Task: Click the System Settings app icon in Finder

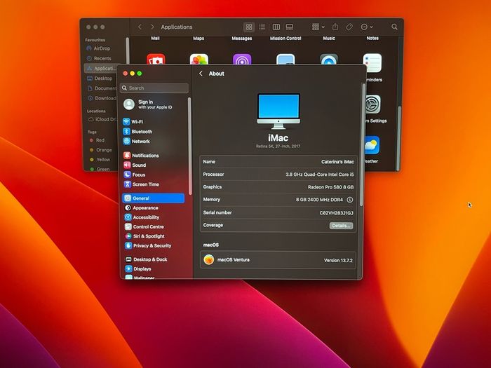Action: point(372,104)
